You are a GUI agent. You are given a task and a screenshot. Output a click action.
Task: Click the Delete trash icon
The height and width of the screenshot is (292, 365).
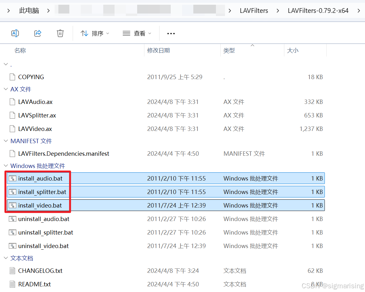point(60,33)
